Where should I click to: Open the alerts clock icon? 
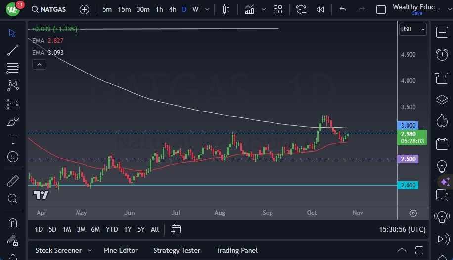tap(301, 9)
